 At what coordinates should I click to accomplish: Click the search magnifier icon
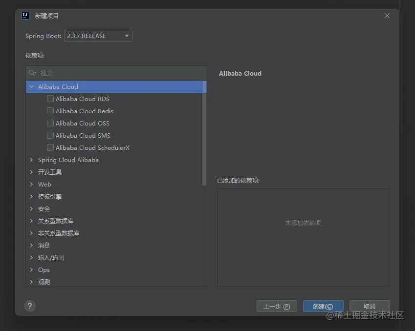coord(32,73)
